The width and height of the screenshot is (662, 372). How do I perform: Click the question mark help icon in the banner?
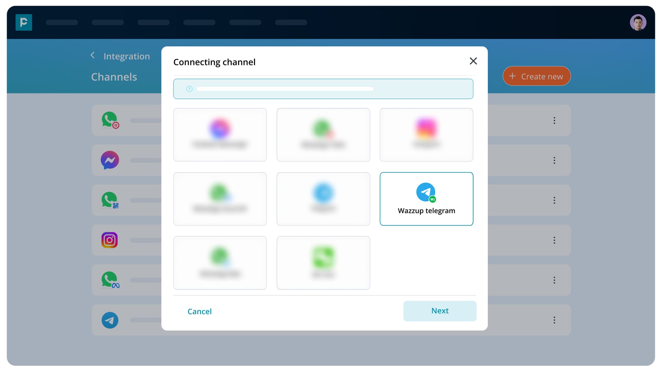tap(189, 89)
